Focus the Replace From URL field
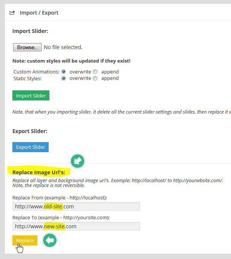This screenshot has width=231, height=259. [76, 207]
